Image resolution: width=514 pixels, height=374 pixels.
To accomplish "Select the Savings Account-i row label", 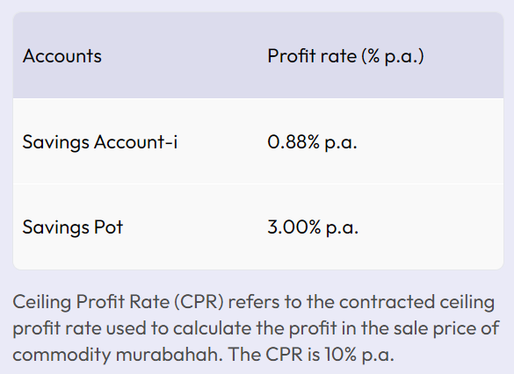I will 100,142.
